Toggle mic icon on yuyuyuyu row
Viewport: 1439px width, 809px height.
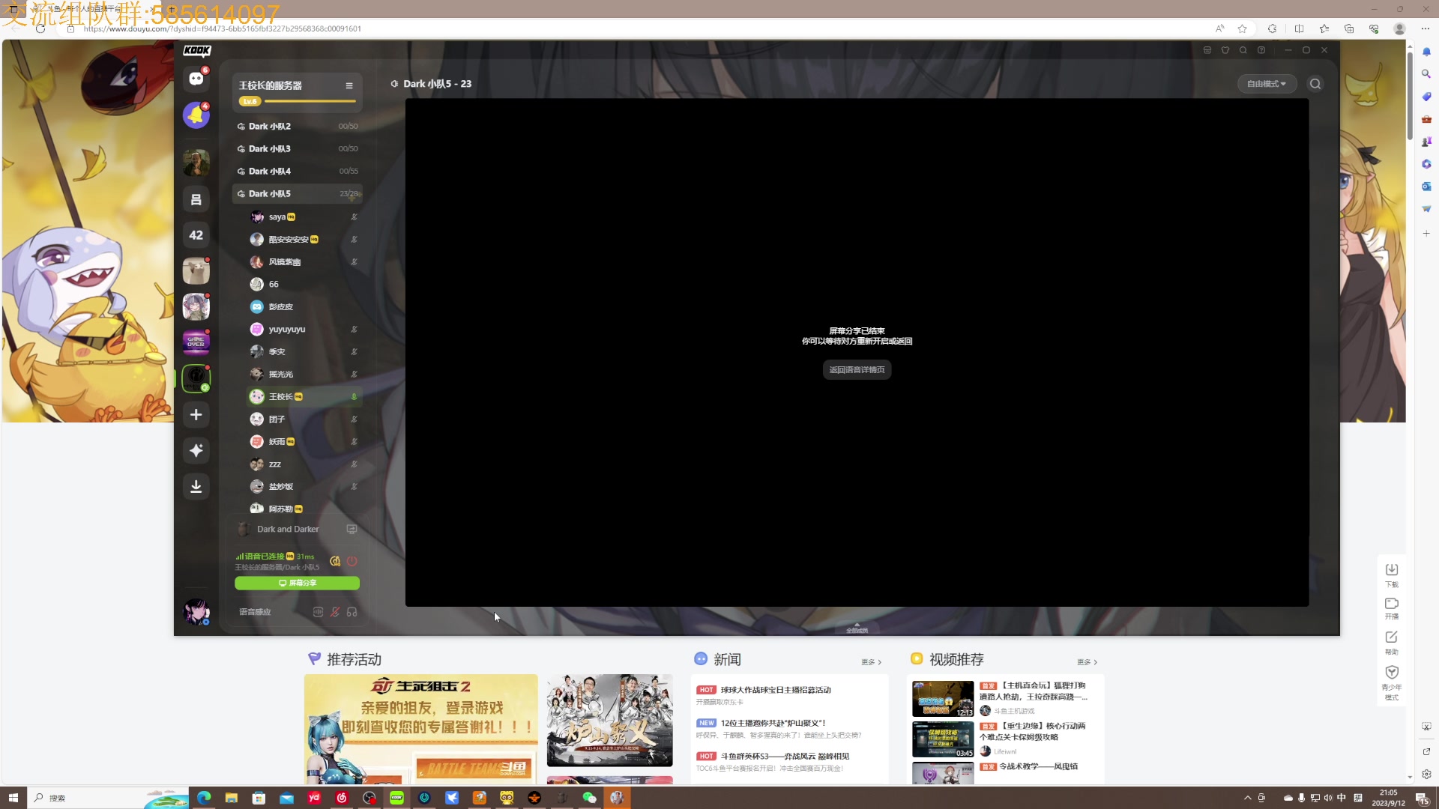point(354,330)
